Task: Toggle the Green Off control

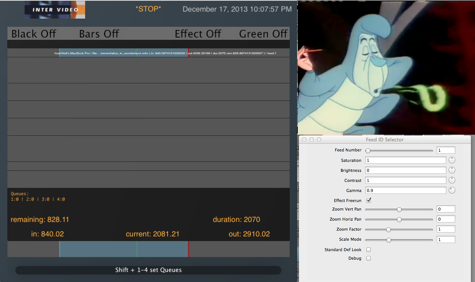Action: click(263, 34)
